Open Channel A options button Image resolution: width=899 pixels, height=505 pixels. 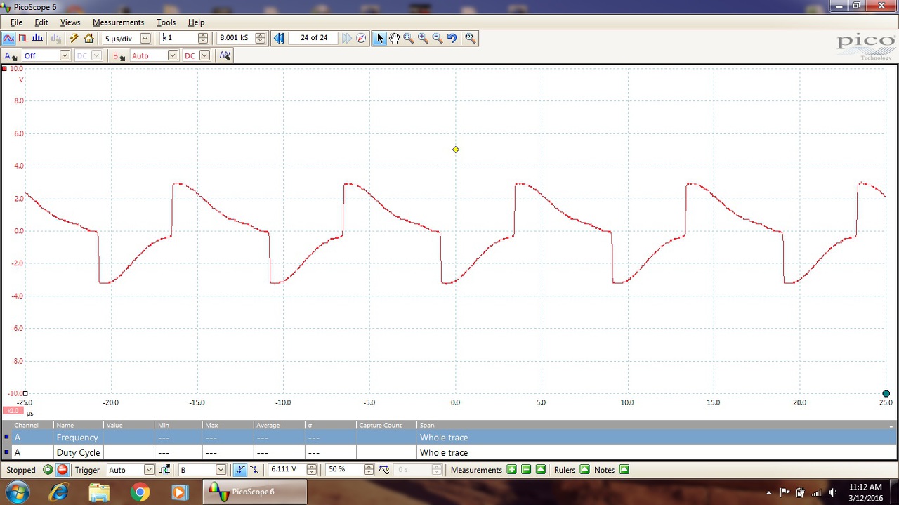pyautogui.click(x=11, y=55)
